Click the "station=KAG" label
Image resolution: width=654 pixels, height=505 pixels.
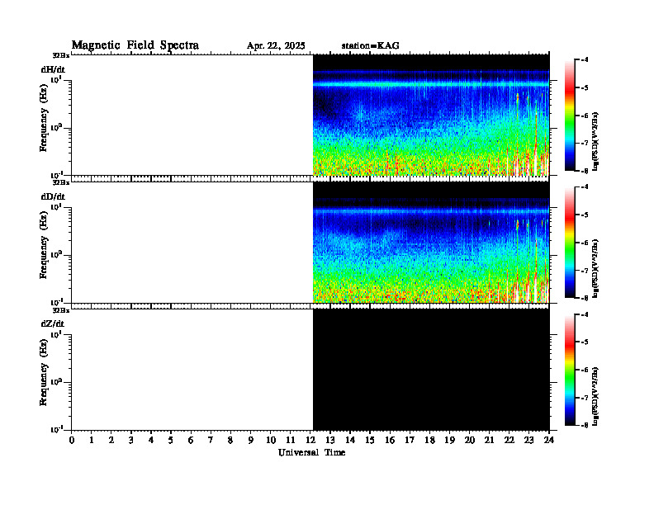click(x=371, y=46)
